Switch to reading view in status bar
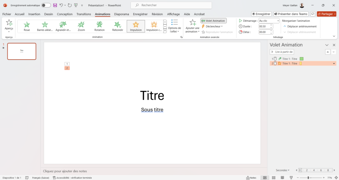The width and height of the screenshot is (339, 180). [282, 178]
